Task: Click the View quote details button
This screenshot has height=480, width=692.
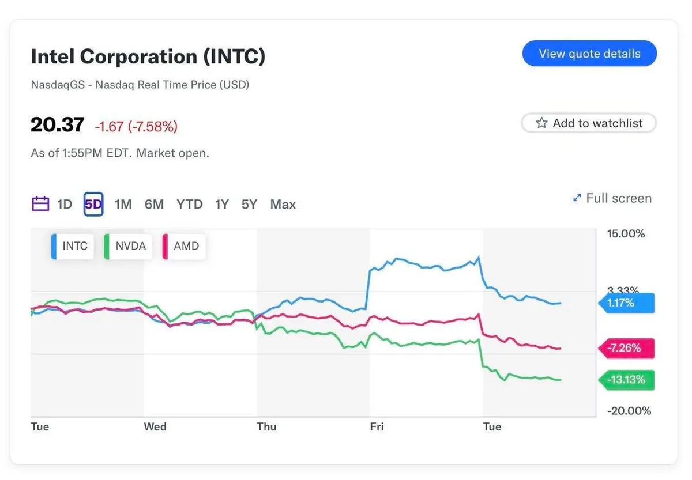Action: (589, 54)
